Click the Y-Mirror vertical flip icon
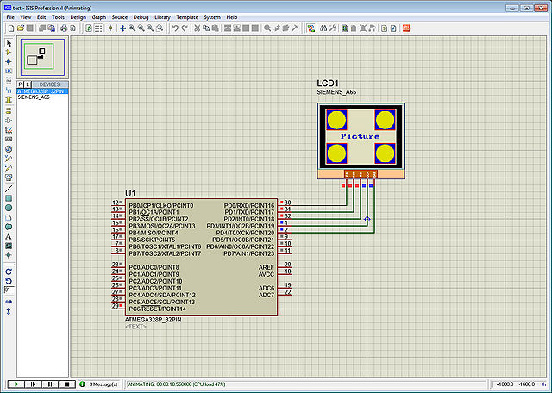This screenshot has width=552, height=393. point(9,311)
